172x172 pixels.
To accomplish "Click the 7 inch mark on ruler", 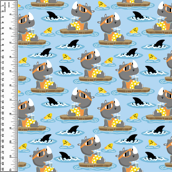I will [x=10, y=99].
